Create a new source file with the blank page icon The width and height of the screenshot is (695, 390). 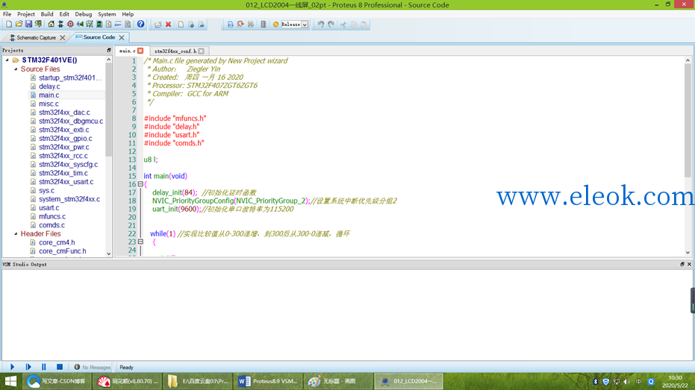coord(181,25)
